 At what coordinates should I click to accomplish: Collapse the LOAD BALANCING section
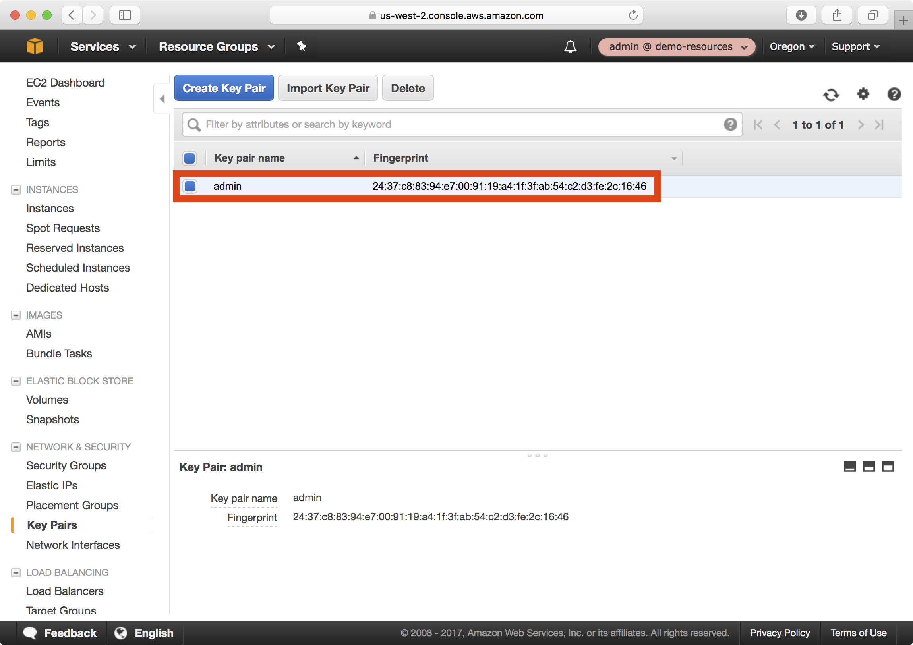click(15, 573)
